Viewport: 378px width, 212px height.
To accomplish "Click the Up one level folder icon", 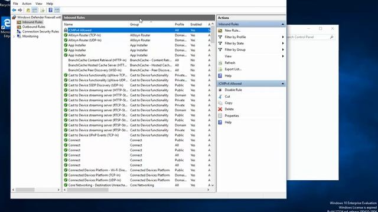I will click(x=28, y=10).
